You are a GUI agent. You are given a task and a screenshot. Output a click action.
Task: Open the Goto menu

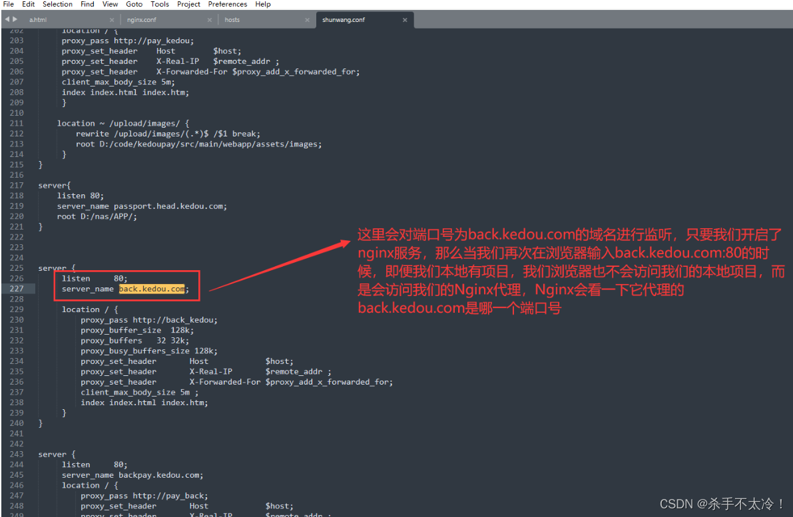coord(134,4)
